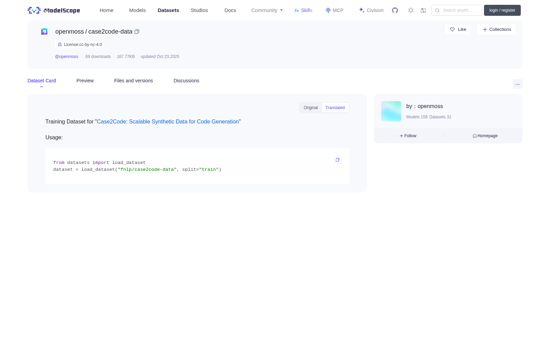
Task: Open the @openmoss profile link
Action: click(x=67, y=57)
